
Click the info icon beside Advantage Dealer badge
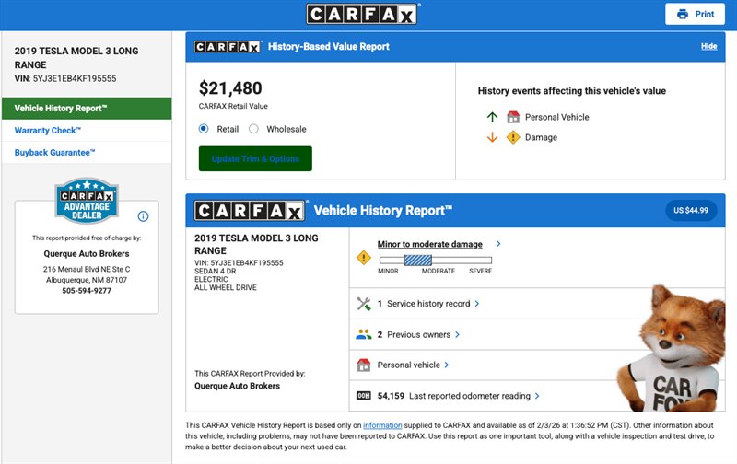(x=143, y=216)
